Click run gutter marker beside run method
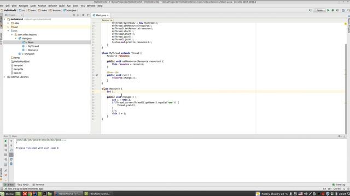This screenshot has height=196, width=350. click(x=97, y=75)
